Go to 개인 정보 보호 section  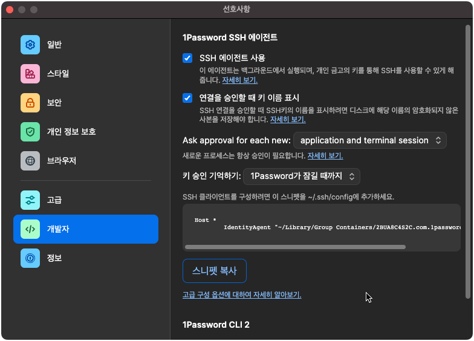coord(86,132)
